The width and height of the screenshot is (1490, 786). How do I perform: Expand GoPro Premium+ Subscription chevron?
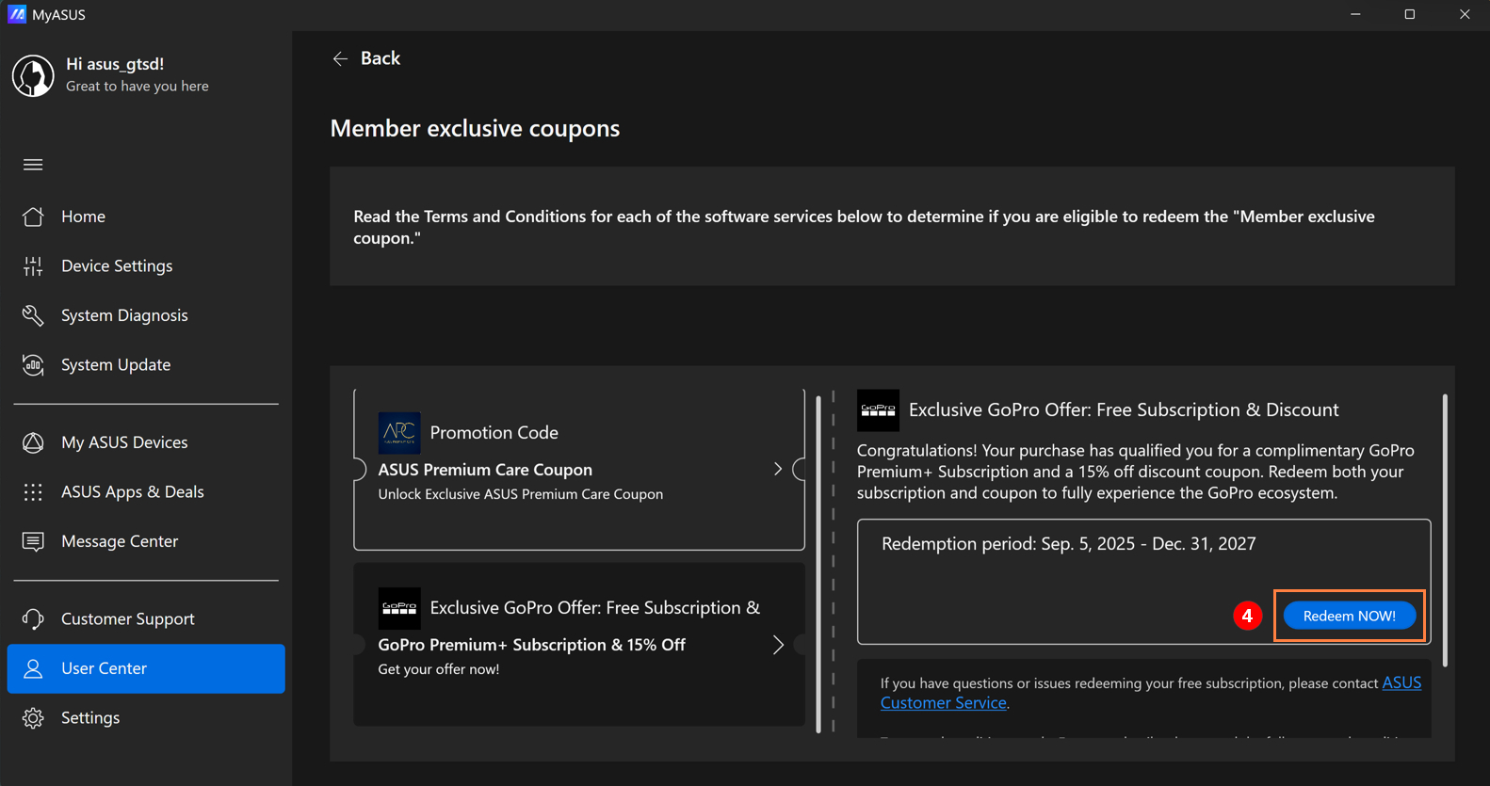coord(778,645)
